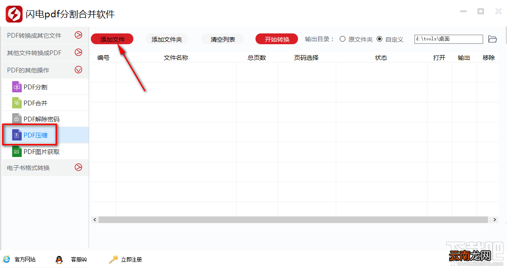Open the 电子书格式转换 category
This screenshot has width=507, height=268.
(x=45, y=167)
